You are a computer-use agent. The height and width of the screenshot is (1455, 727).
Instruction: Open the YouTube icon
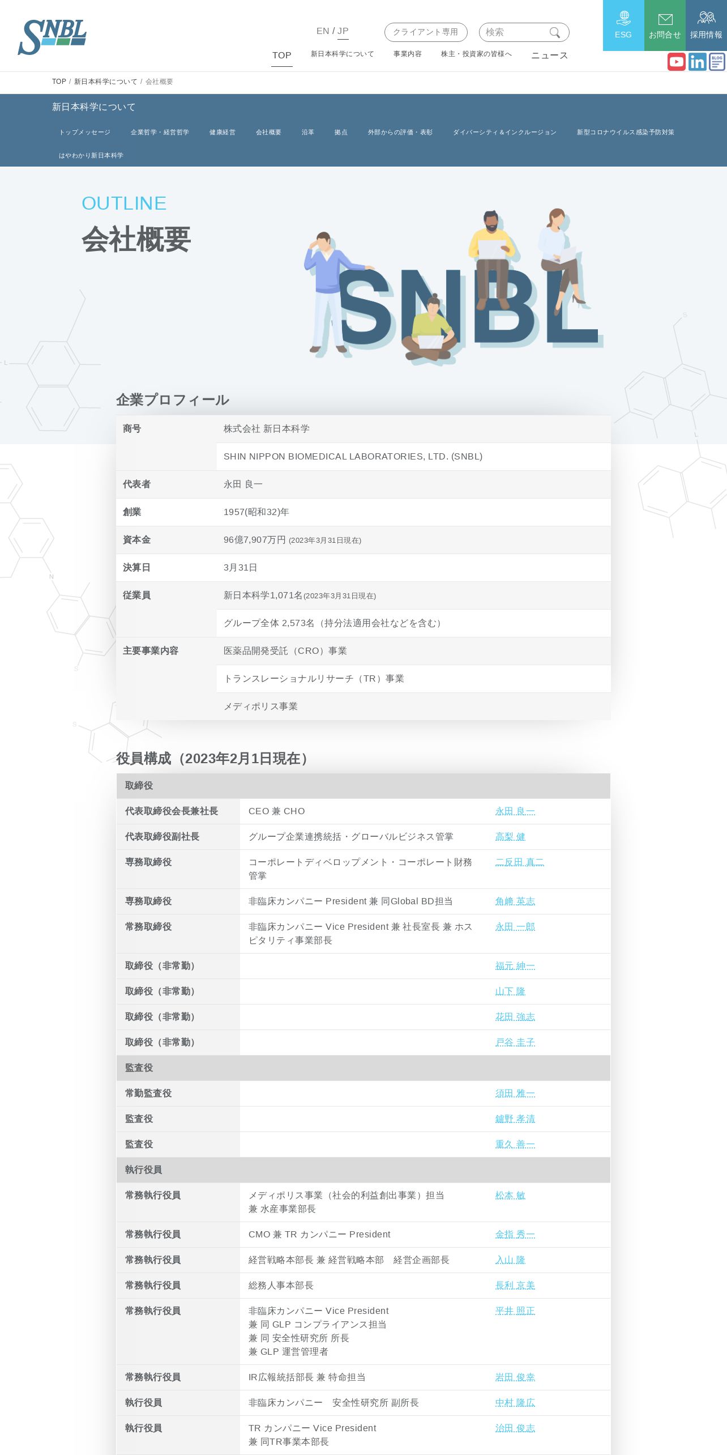[676, 62]
